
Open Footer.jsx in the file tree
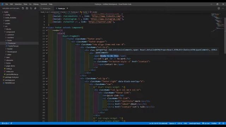coord(12,43)
